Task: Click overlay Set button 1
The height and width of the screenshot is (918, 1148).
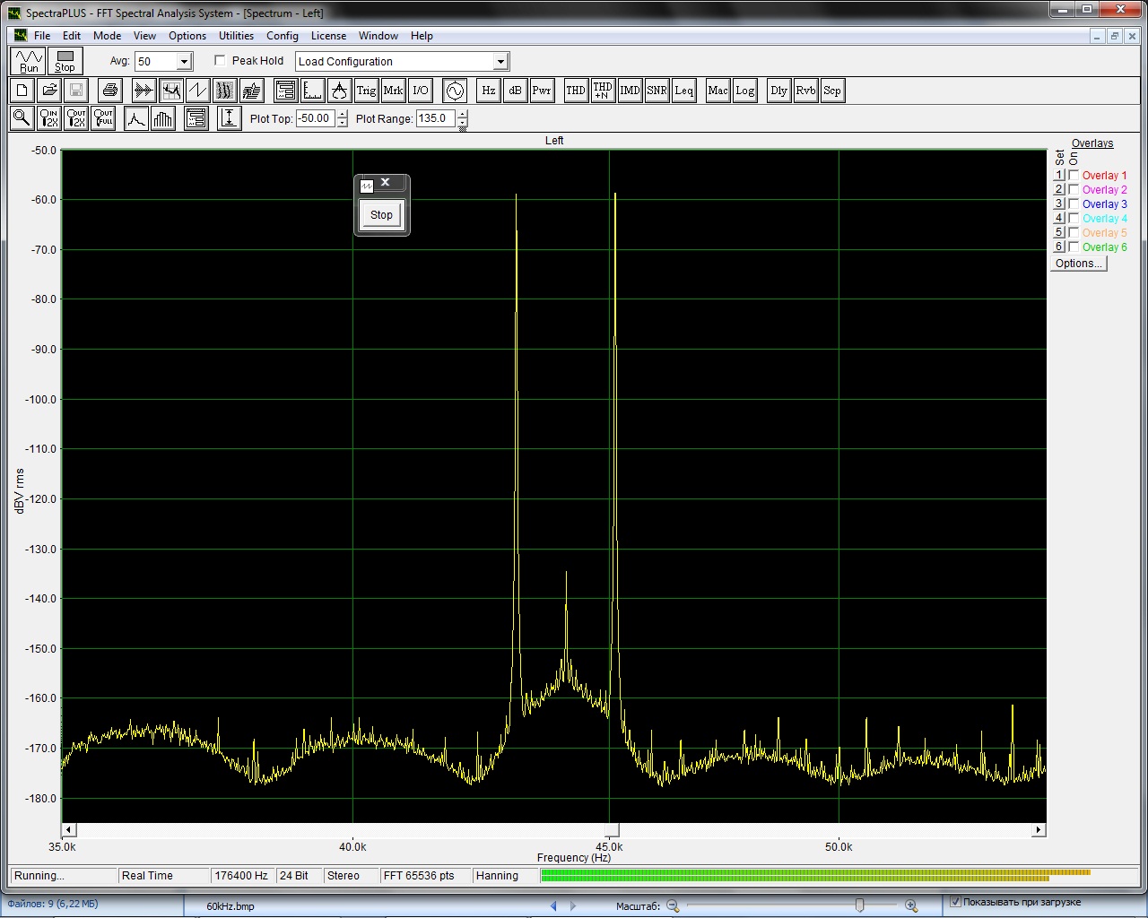Action: pyautogui.click(x=1059, y=176)
